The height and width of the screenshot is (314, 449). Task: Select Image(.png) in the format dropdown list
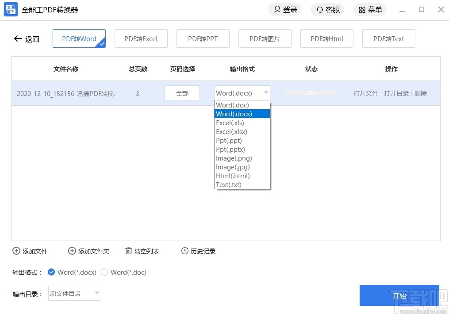pyautogui.click(x=233, y=158)
